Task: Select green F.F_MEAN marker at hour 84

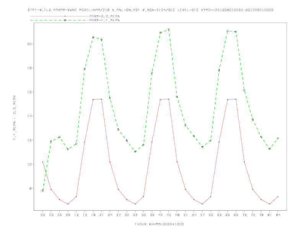Action: point(278,138)
